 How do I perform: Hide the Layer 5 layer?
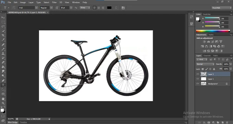coord(197,74)
